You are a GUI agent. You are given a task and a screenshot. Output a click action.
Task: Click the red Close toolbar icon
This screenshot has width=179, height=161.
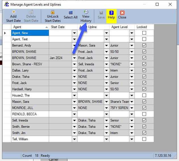[122, 13]
